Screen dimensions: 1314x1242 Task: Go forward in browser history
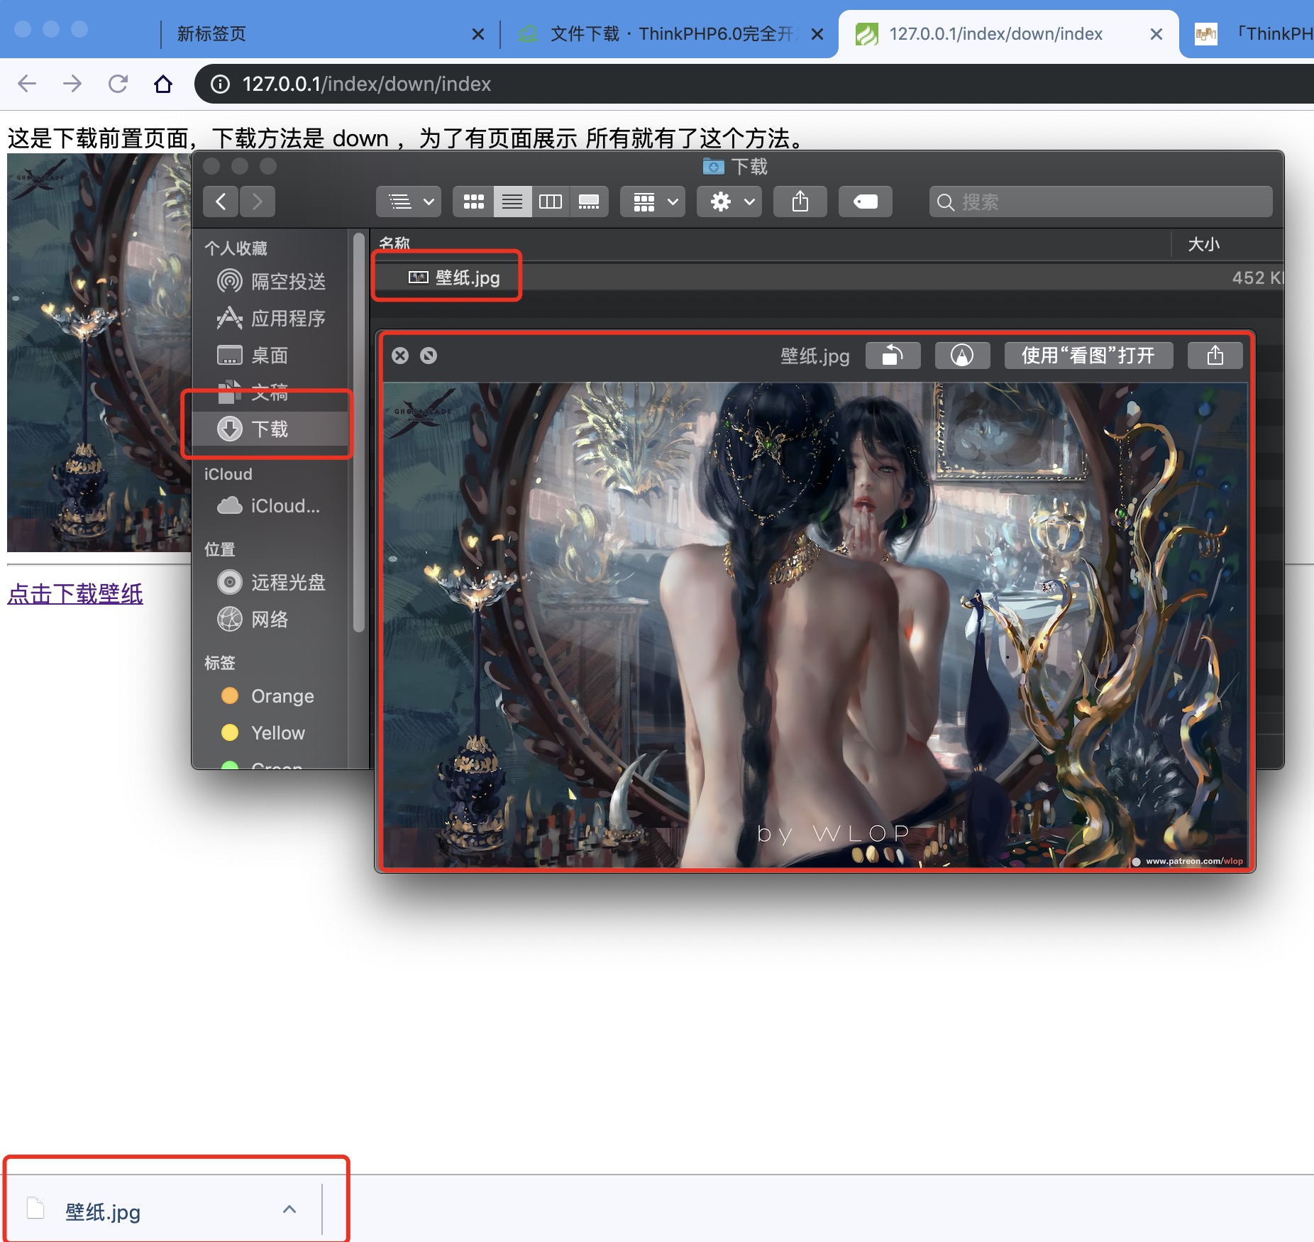click(x=72, y=84)
